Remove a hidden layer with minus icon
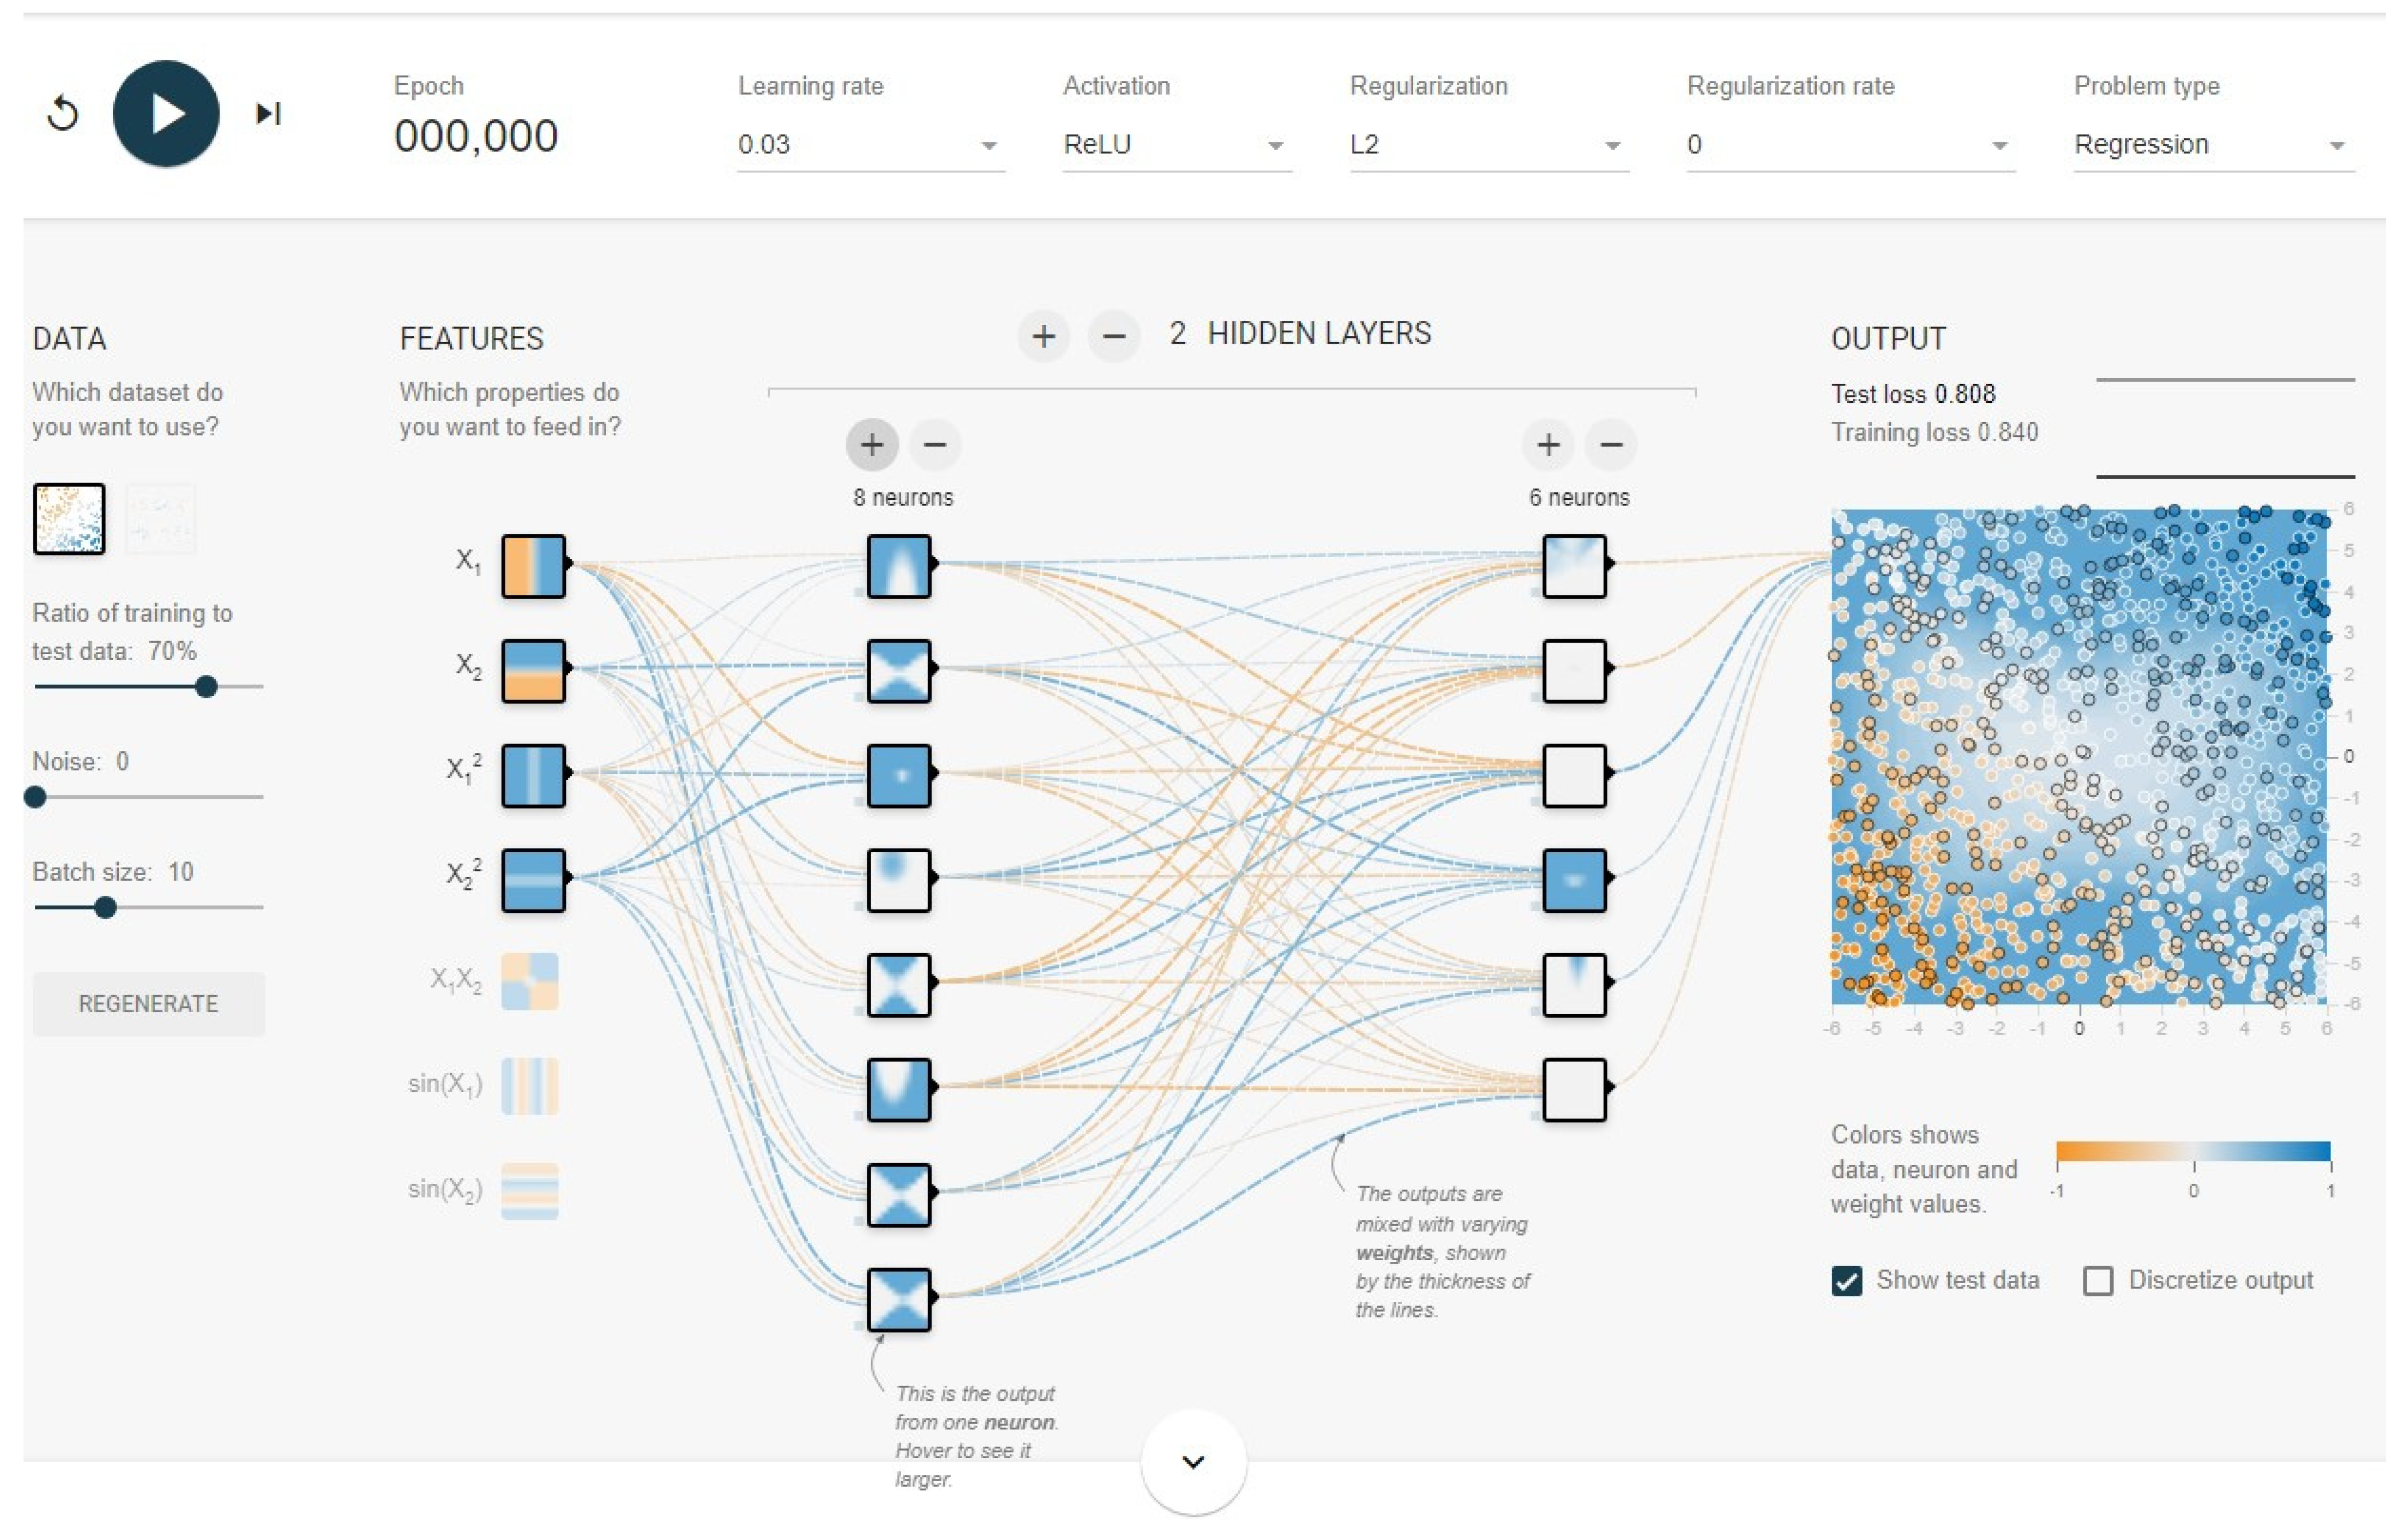 click(x=1114, y=336)
